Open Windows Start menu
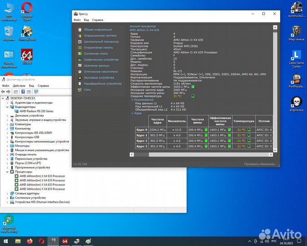307x246 pixels. click(6, 241)
